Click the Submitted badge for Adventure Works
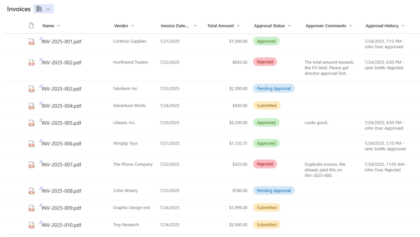This screenshot has height=237, width=420. click(x=267, y=106)
